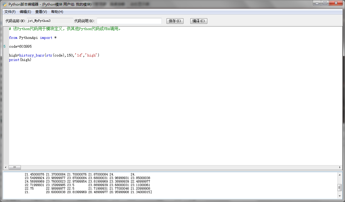Image resolution: width=345 pixels, height=202 pixels.
Task: Open the 文件(F) menu
Action: point(10,12)
